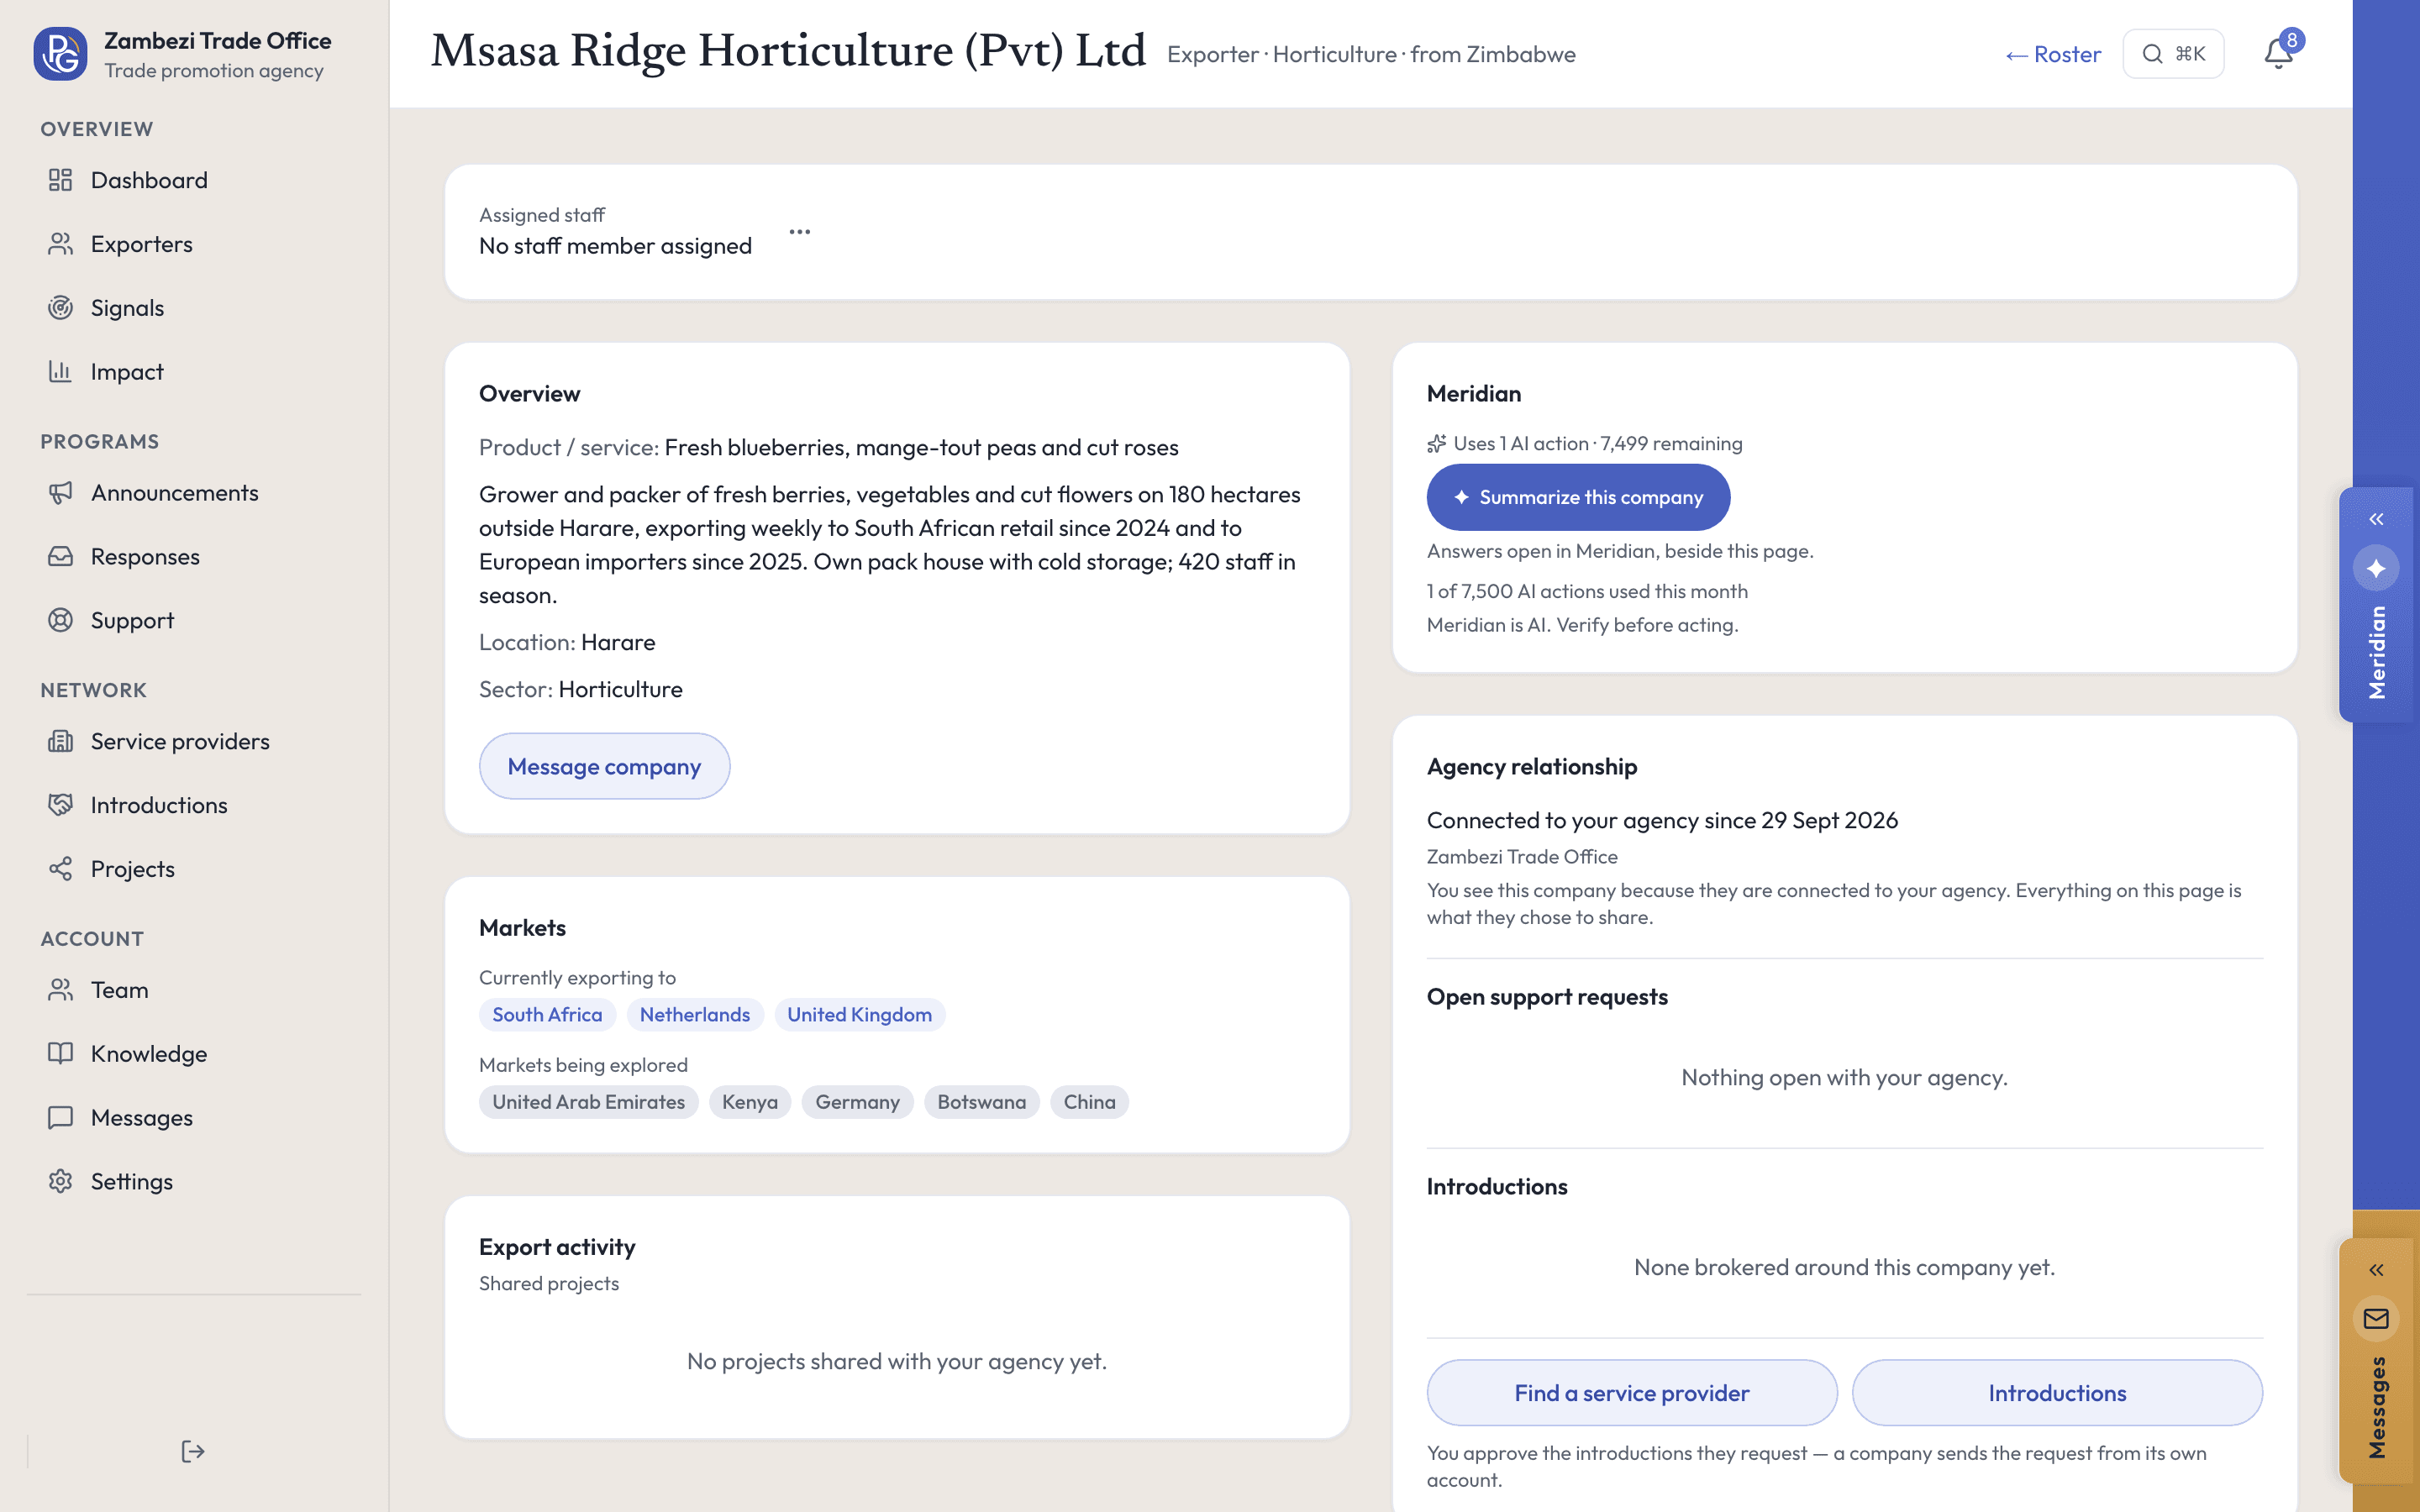Click the Message company button
This screenshot has height=1512, width=2420.
(x=604, y=767)
